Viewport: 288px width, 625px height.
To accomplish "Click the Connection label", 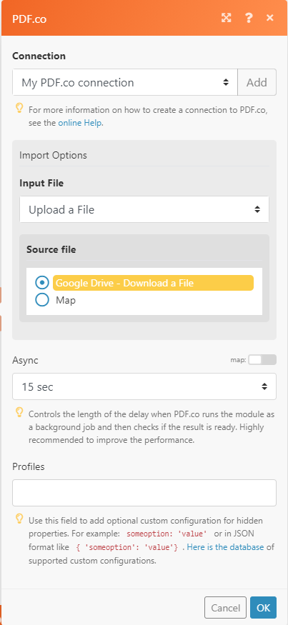I will tap(39, 56).
